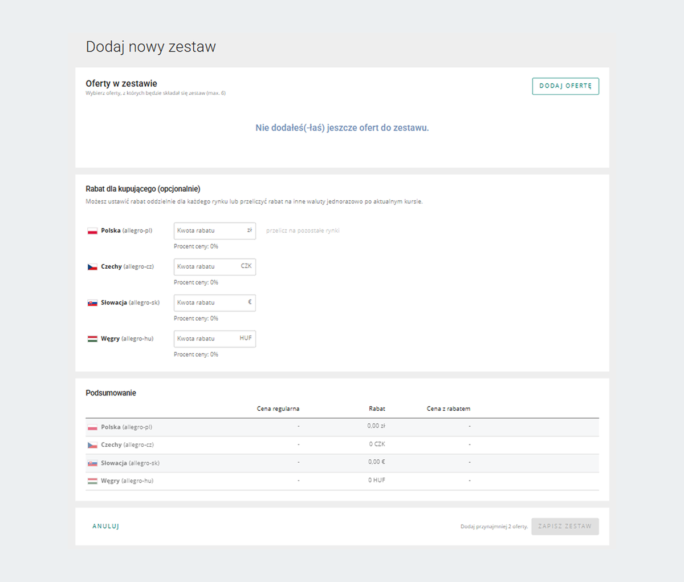Click the 'Cena regularna' column header
Image resolution: width=684 pixels, height=582 pixels.
(x=278, y=409)
